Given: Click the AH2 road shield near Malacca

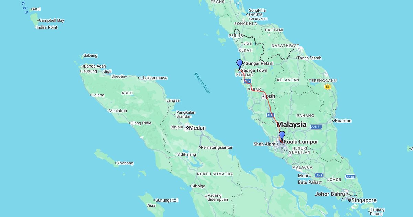Looking at the screenshot, I should click(319, 175).
